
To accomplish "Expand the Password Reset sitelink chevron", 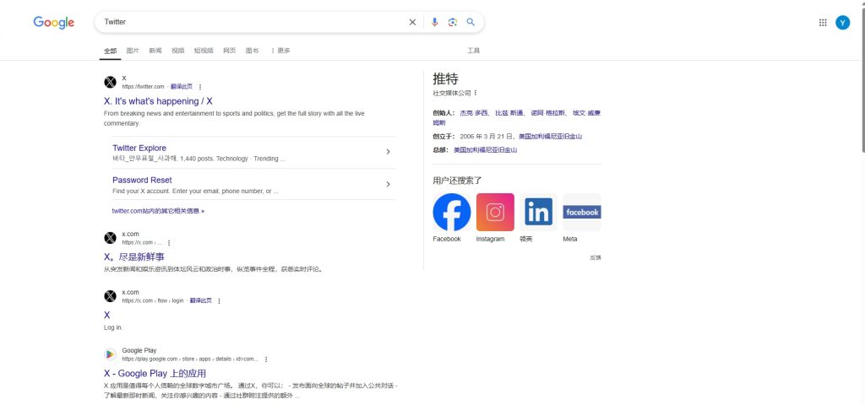I will 388,184.
